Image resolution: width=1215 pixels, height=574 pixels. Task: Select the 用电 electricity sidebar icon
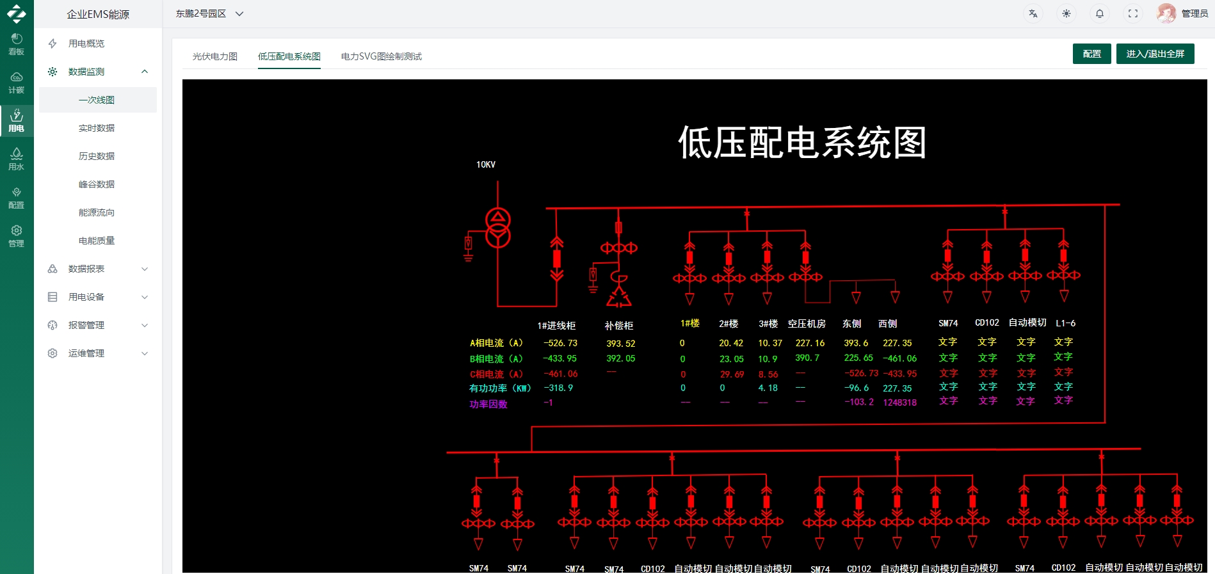click(17, 121)
